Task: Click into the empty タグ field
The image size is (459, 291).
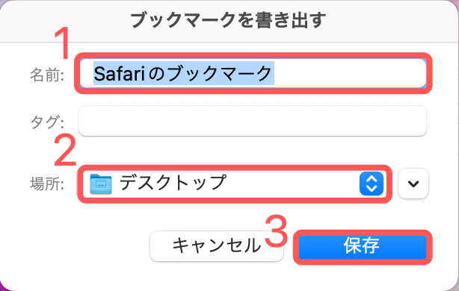Action: click(253, 121)
